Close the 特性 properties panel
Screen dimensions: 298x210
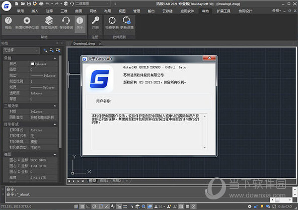[x=62, y=43]
